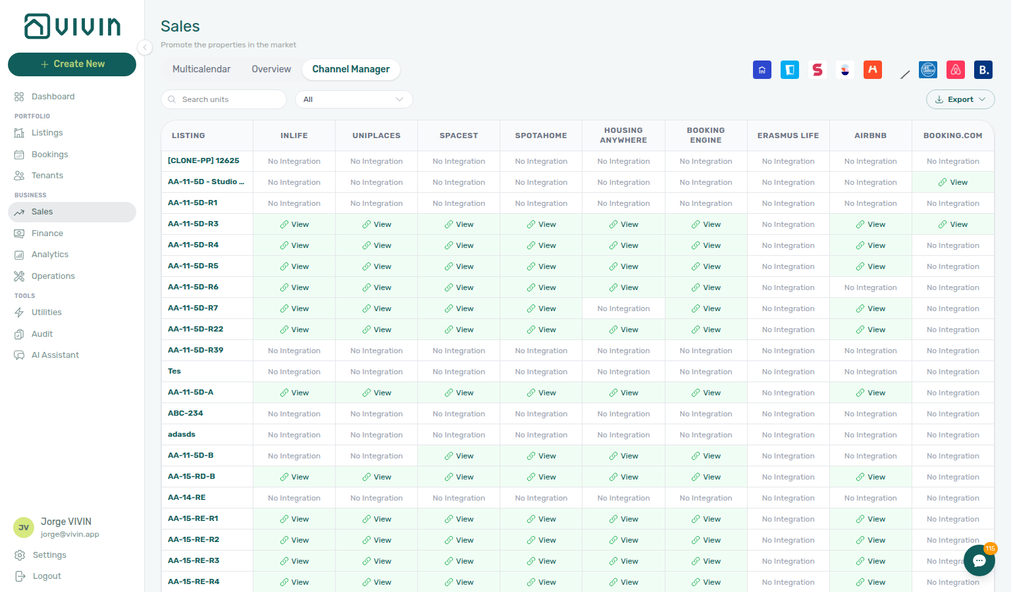Select the Channel Manager tab
1011x592 pixels.
click(351, 69)
